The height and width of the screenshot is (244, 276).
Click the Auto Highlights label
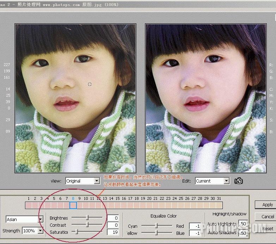click(x=222, y=224)
